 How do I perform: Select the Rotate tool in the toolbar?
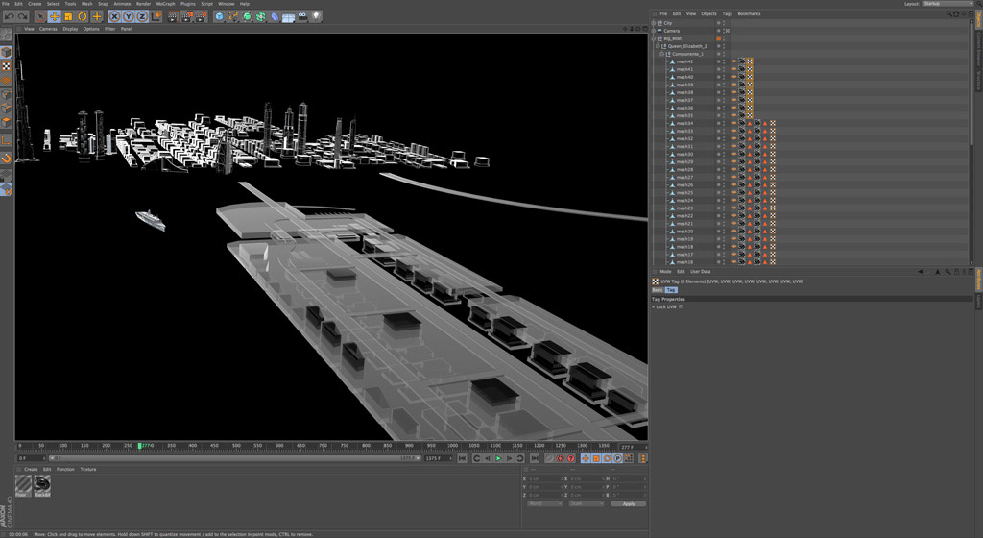(x=83, y=16)
